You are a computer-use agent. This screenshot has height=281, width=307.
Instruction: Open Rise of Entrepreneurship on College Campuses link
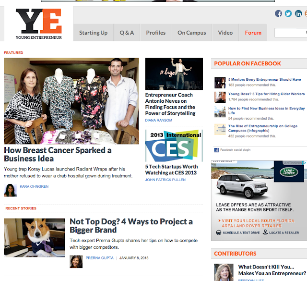(263, 128)
